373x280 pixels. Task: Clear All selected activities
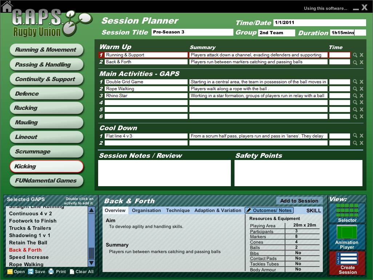point(81,271)
